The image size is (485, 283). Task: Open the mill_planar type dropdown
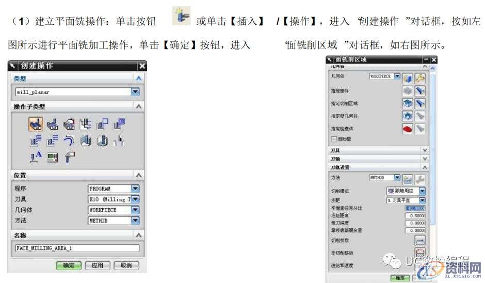tap(135, 91)
